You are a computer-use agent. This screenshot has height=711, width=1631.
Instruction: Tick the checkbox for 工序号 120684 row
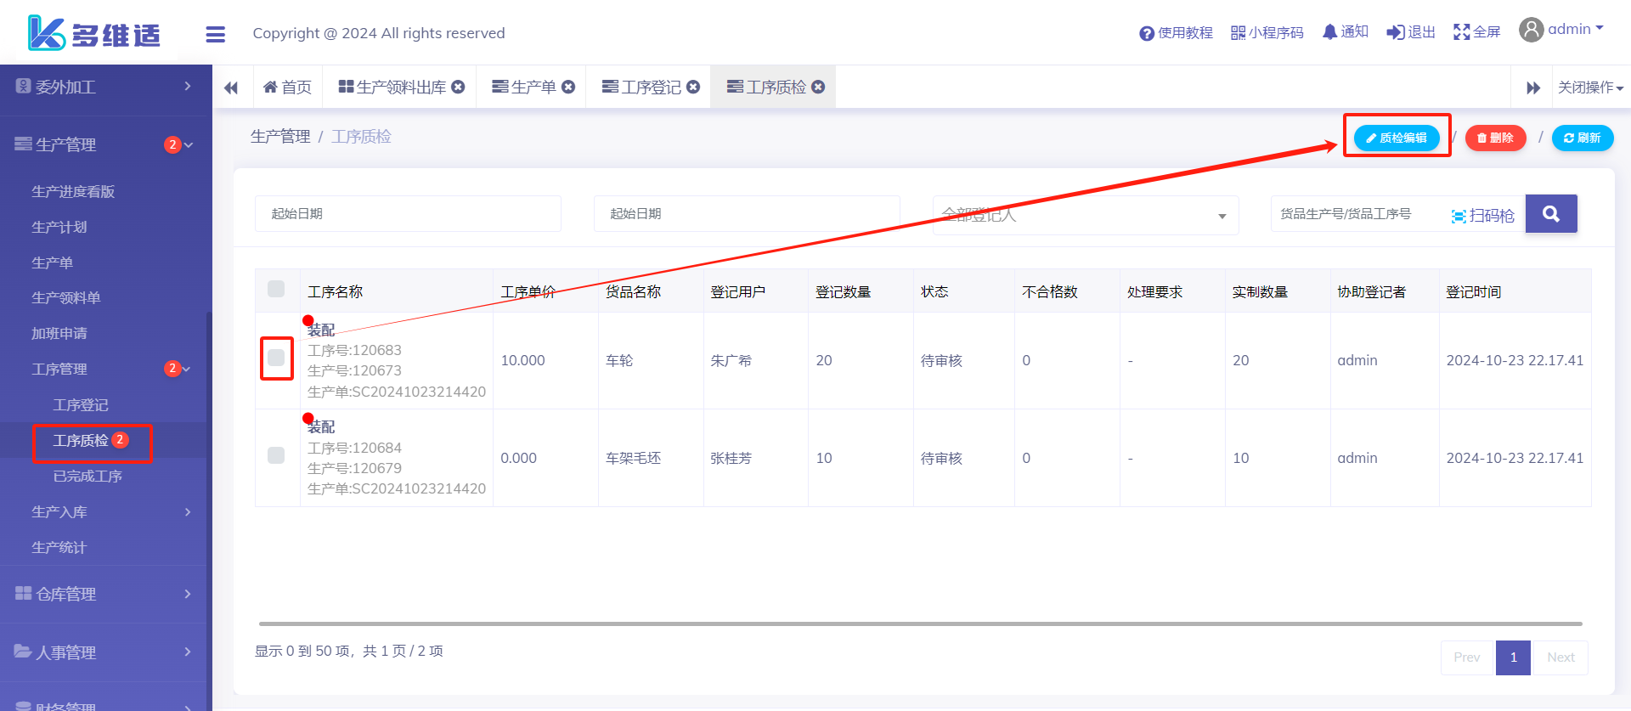tap(276, 455)
